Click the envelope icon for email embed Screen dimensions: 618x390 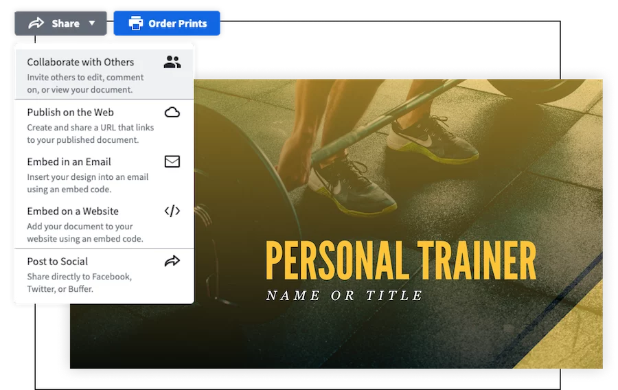[x=172, y=161]
